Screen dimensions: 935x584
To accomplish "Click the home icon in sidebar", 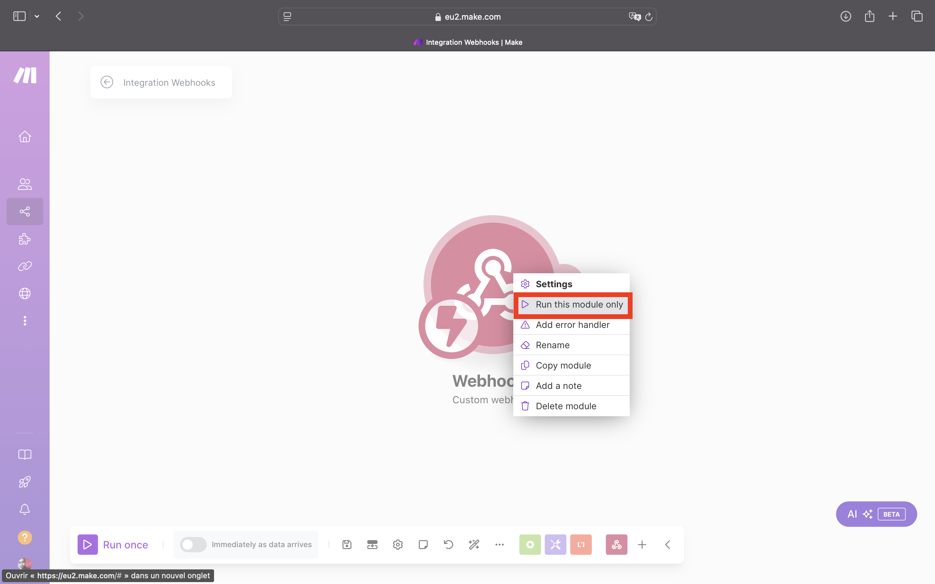I will [25, 137].
